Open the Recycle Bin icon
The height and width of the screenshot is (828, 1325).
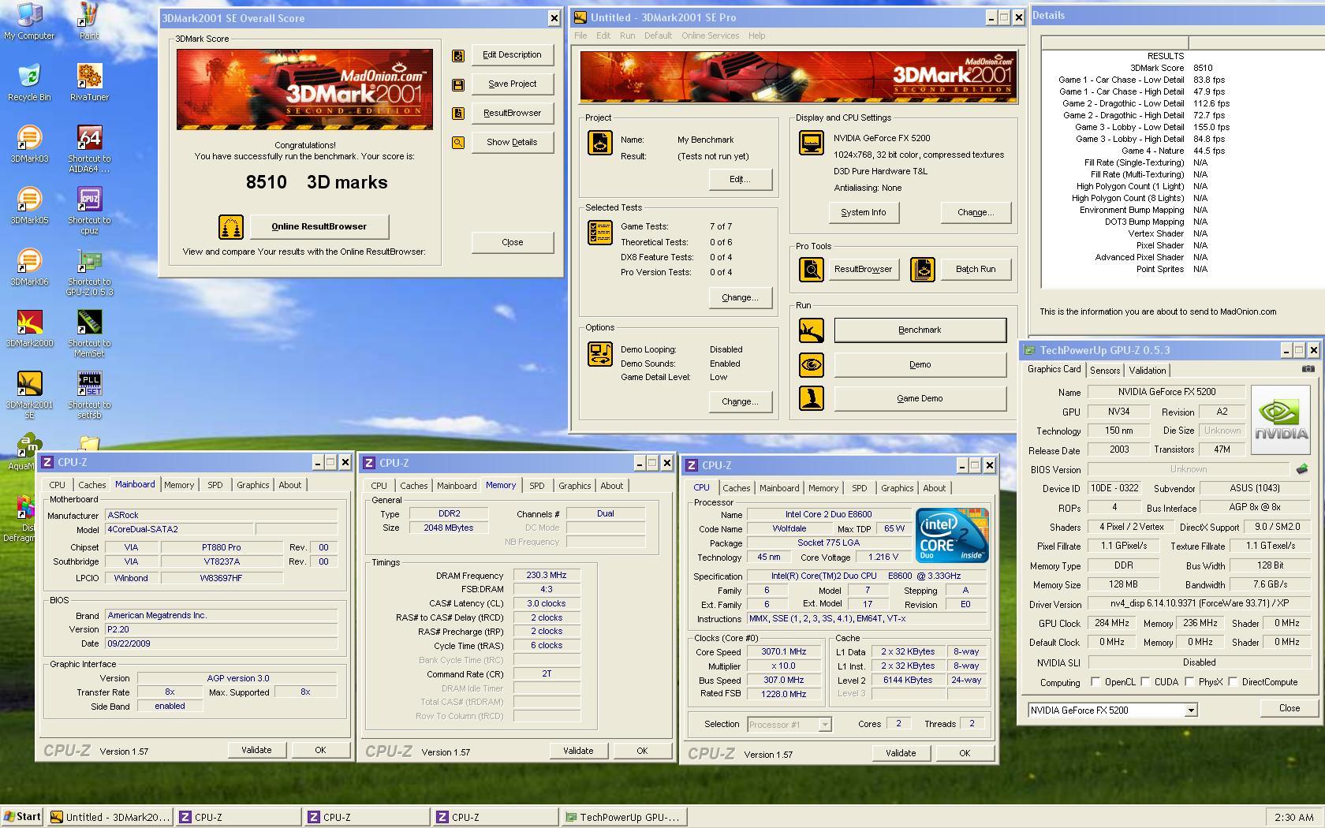tap(29, 83)
